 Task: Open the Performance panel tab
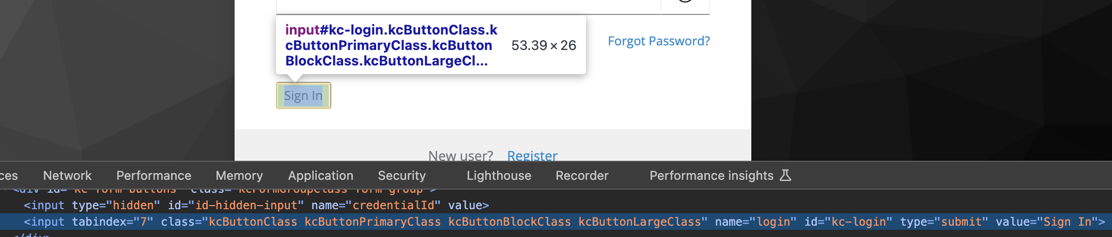[153, 176]
